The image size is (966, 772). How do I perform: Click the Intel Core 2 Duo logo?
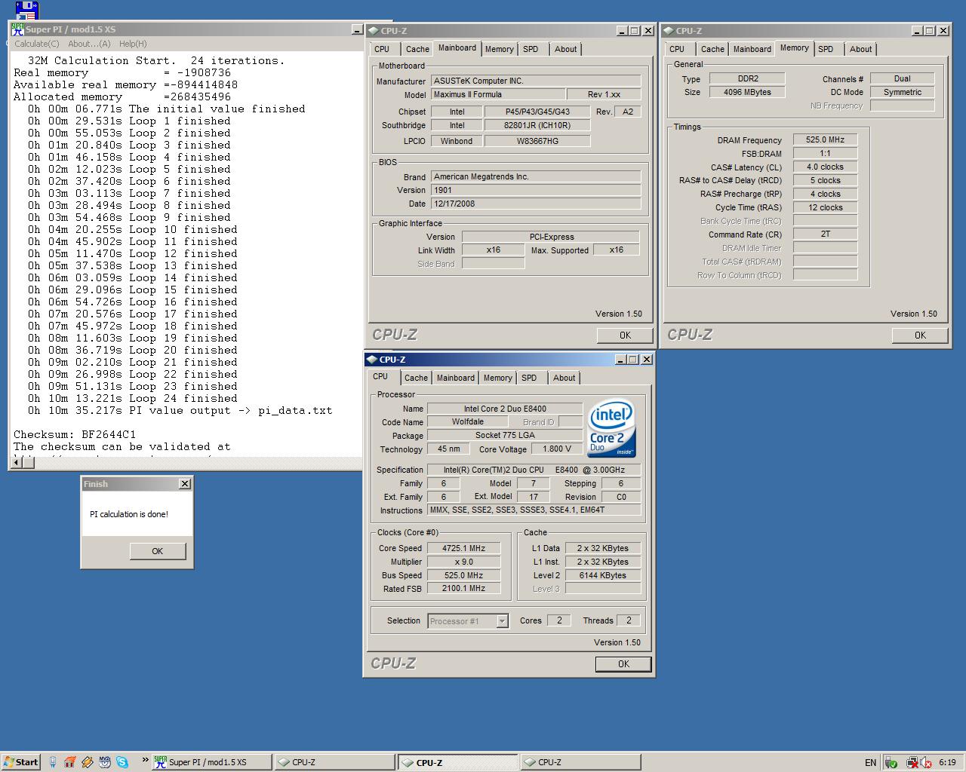tap(611, 428)
